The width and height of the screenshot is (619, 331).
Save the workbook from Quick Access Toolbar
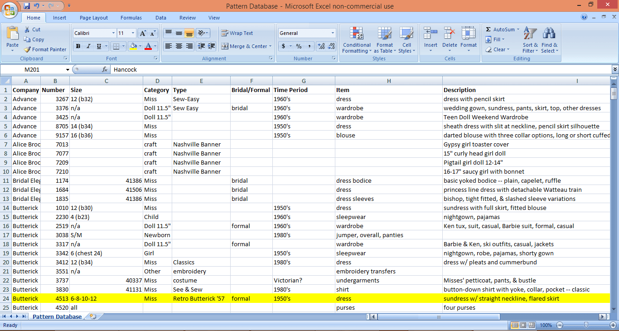(27, 6)
